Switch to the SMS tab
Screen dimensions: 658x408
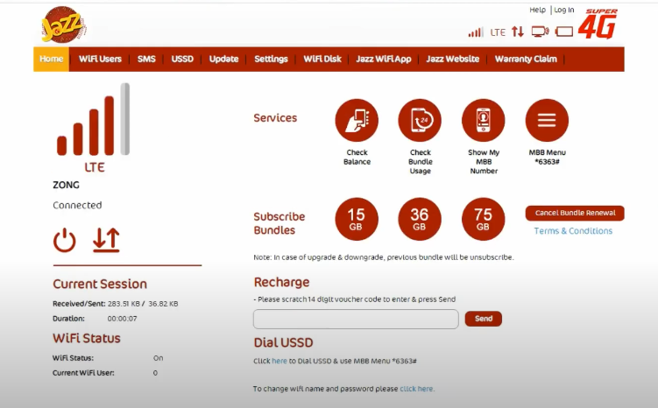pos(146,59)
